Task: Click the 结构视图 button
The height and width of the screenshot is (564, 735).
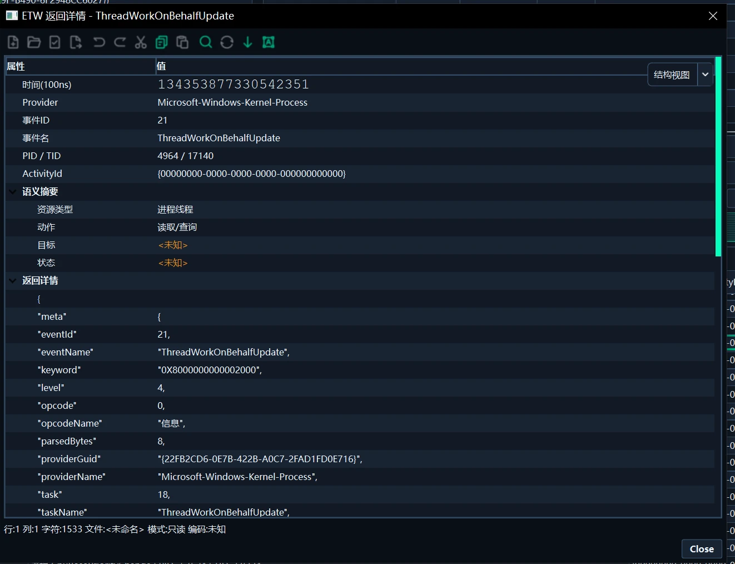Action: pyautogui.click(x=672, y=75)
